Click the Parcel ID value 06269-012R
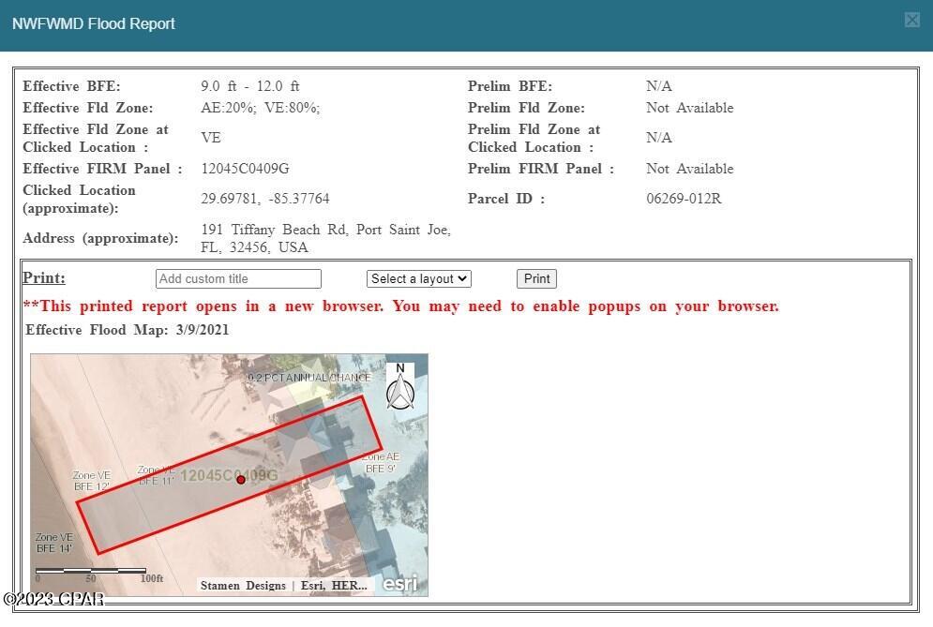933x627 pixels. coord(684,199)
